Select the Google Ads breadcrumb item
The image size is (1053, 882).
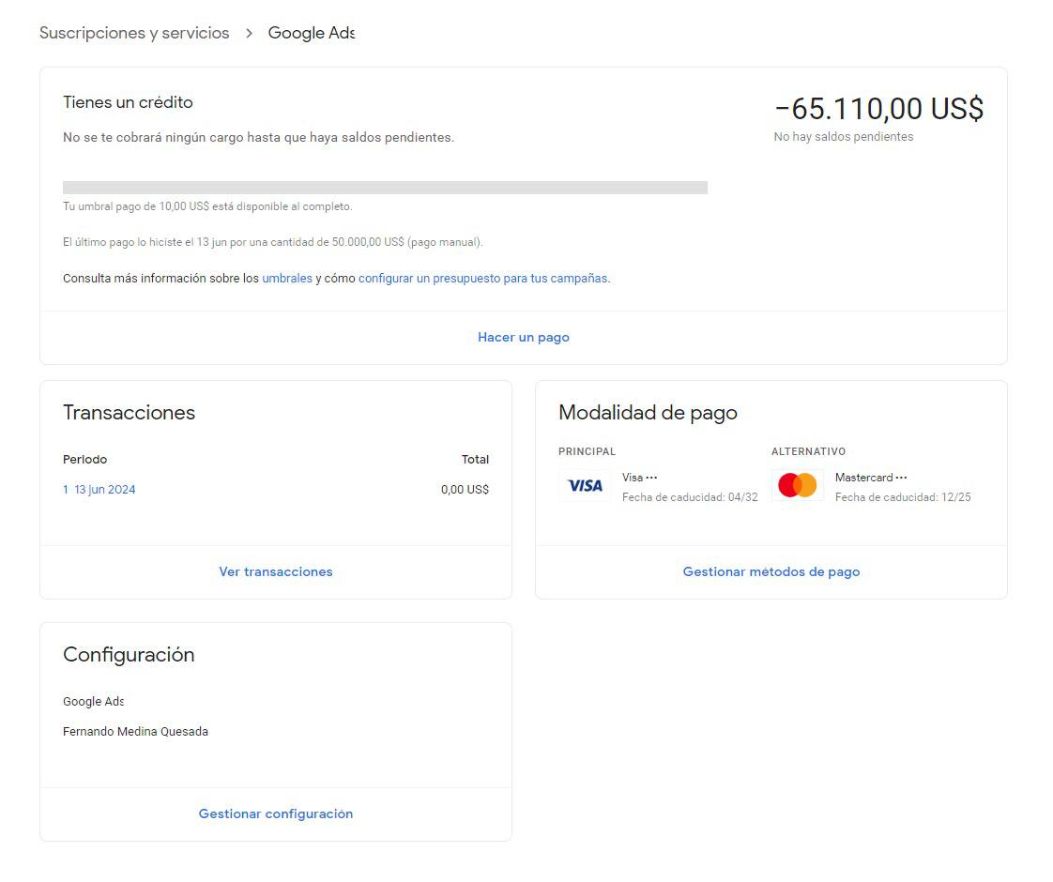click(311, 33)
